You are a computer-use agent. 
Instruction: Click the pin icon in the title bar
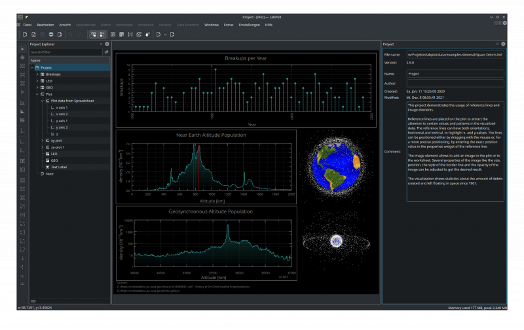[x=26, y=17]
